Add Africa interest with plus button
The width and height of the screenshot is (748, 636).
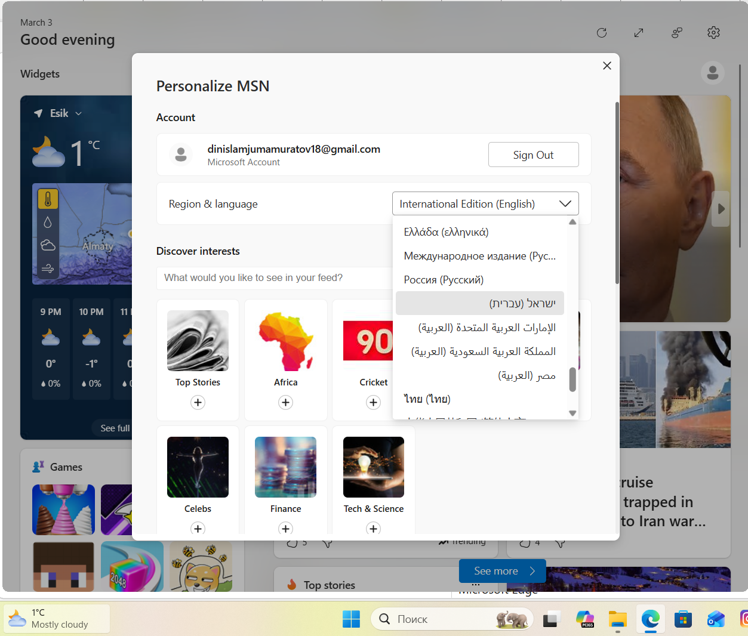pos(285,403)
